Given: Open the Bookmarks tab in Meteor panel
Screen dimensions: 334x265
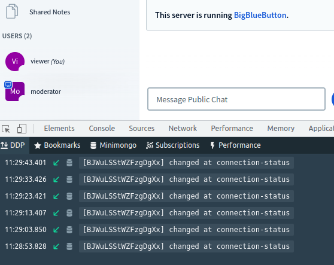Looking at the screenshot, I should [57, 145].
